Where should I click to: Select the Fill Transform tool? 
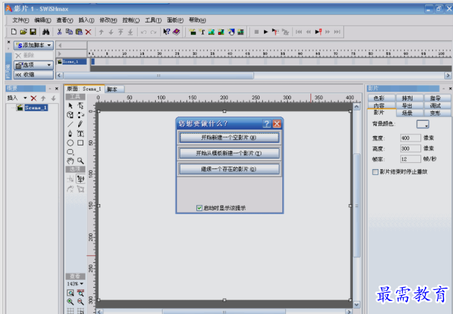[x=70, y=115]
